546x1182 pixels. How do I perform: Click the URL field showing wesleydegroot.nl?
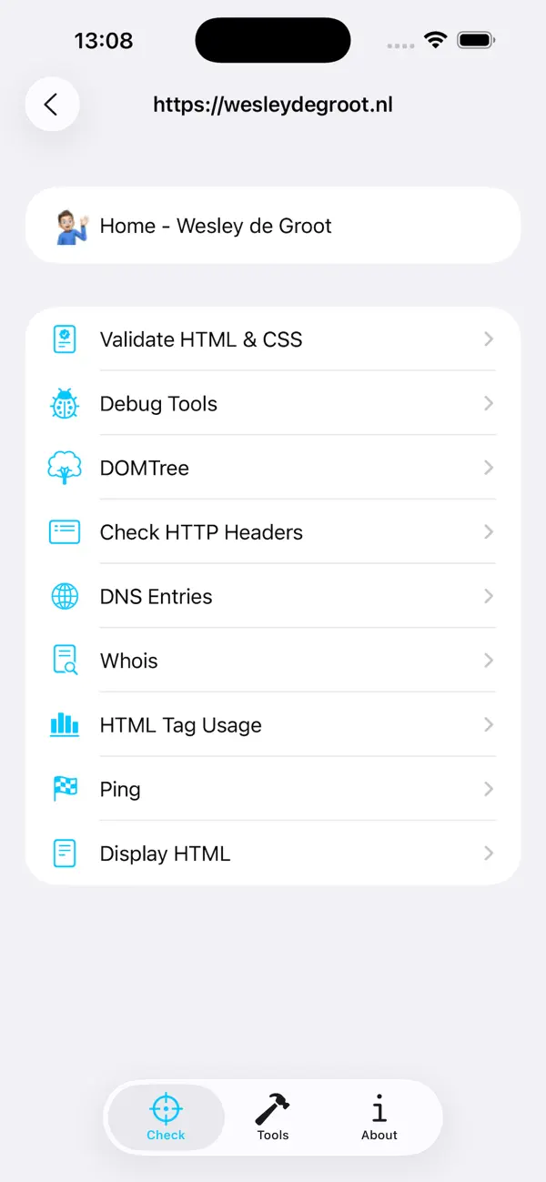point(273,105)
